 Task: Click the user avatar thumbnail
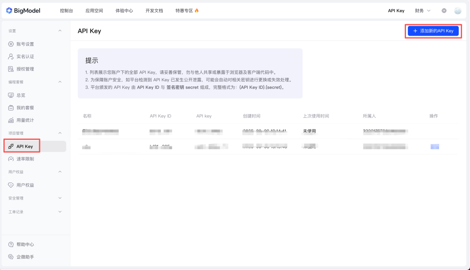tap(458, 10)
